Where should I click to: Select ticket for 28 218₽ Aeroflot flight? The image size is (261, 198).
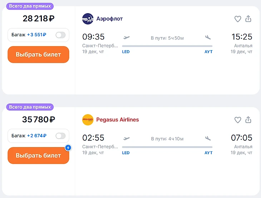(38, 54)
